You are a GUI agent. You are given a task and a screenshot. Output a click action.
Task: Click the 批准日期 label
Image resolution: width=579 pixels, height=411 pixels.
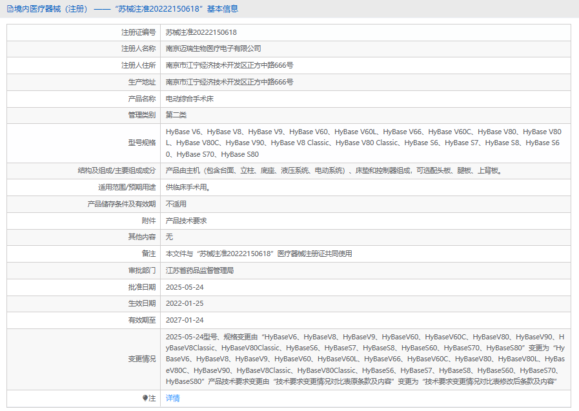pyautogui.click(x=142, y=287)
